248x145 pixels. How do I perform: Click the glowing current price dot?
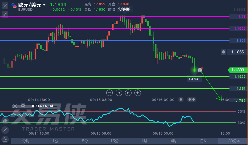click(x=195, y=70)
